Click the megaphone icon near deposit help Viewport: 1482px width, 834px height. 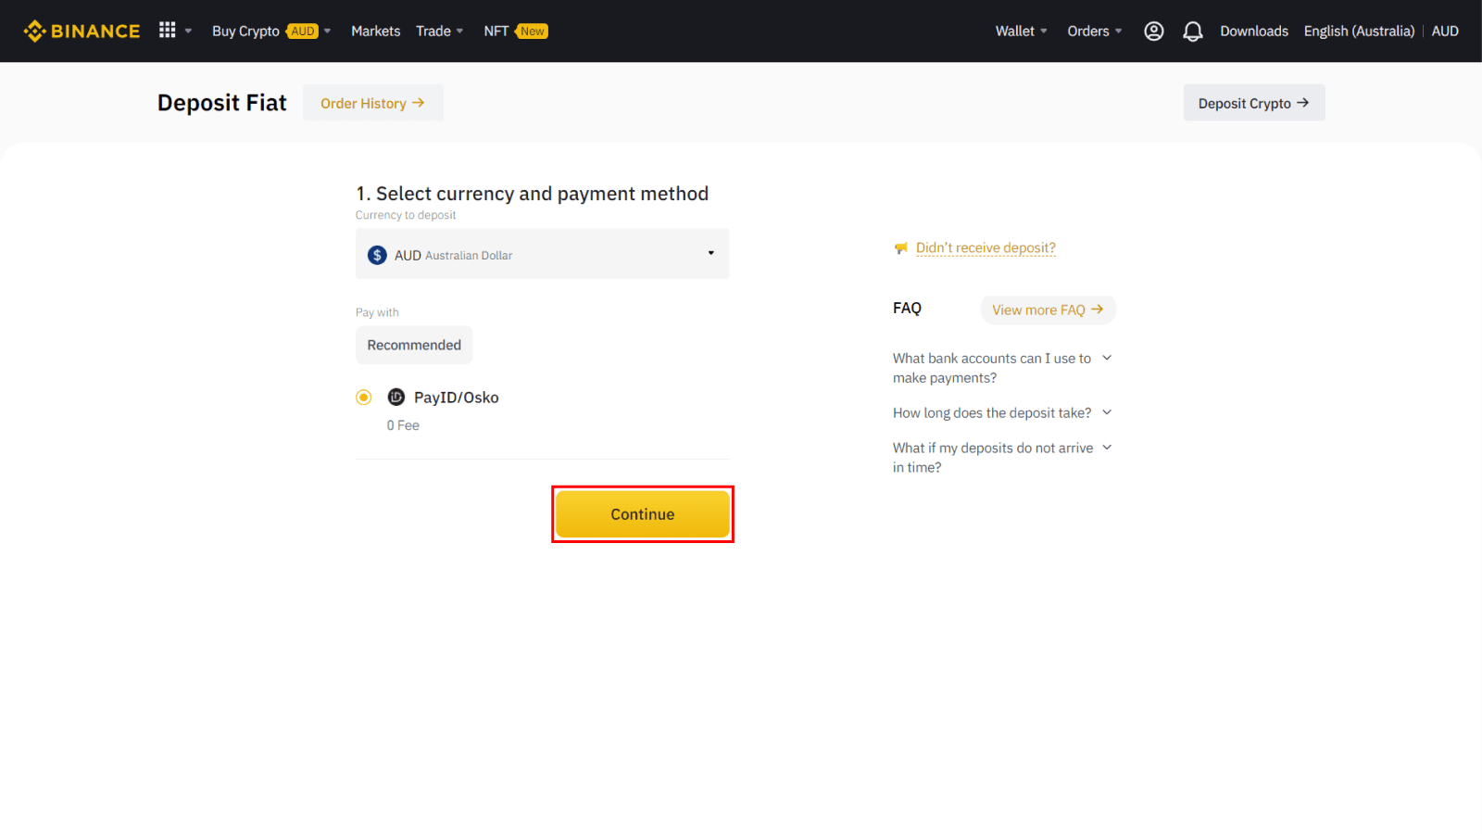[899, 247]
